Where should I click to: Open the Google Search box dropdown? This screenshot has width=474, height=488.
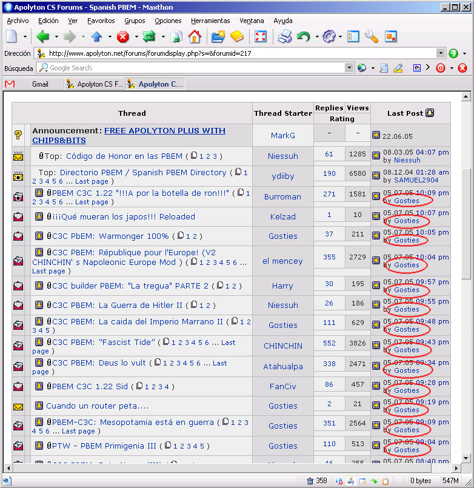[349, 68]
